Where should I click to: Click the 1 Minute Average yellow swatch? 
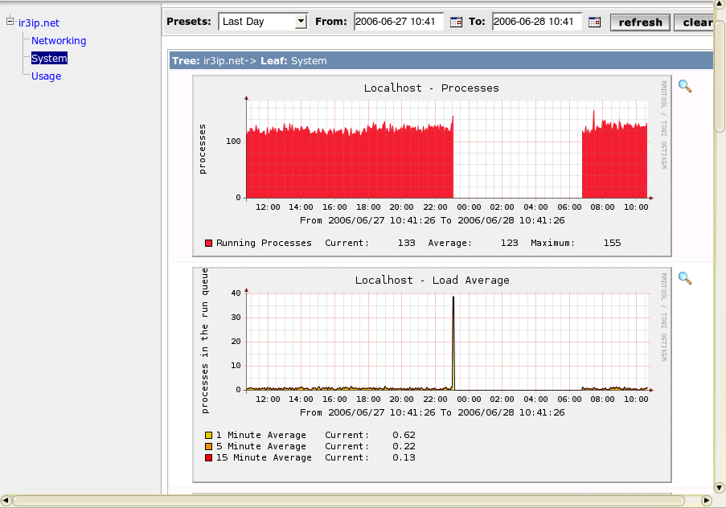(x=208, y=436)
